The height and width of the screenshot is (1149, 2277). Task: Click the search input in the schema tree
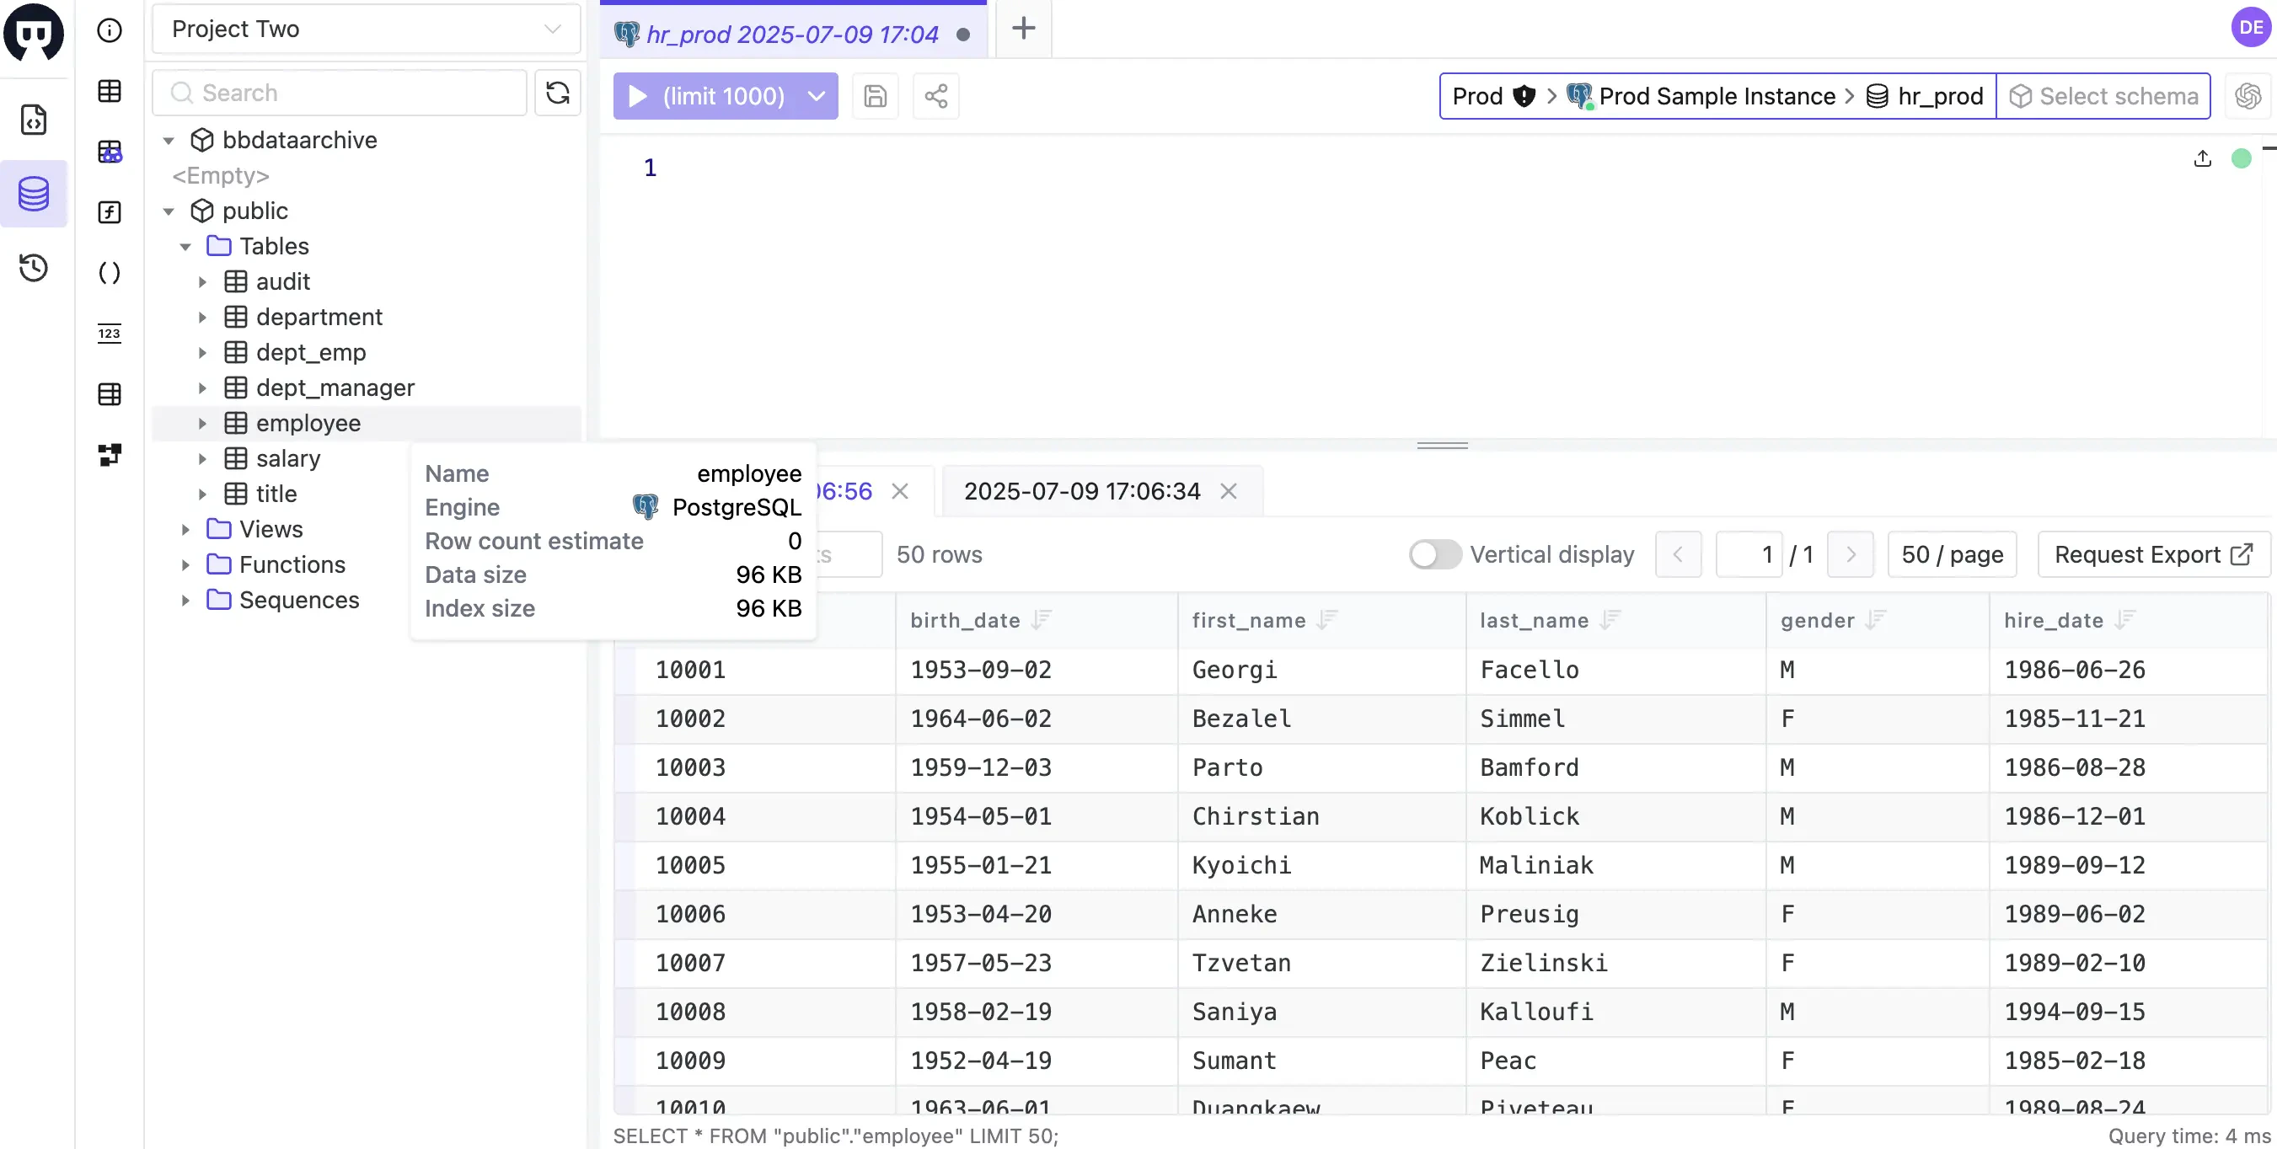[x=340, y=92]
